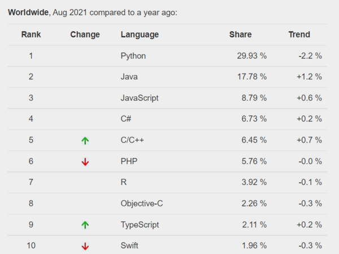This screenshot has width=339, height=254.
Task: Select the Python language entry
Action: pyautogui.click(x=133, y=56)
